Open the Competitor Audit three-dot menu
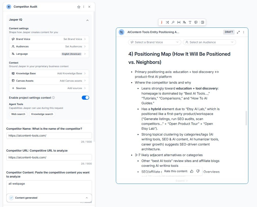The image size is (257, 207). (84, 7)
